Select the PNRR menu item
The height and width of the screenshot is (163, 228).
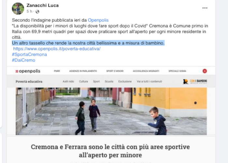(x=57, y=71)
